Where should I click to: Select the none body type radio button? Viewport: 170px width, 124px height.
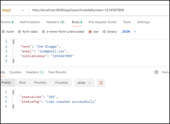pyautogui.click(x=3, y=32)
